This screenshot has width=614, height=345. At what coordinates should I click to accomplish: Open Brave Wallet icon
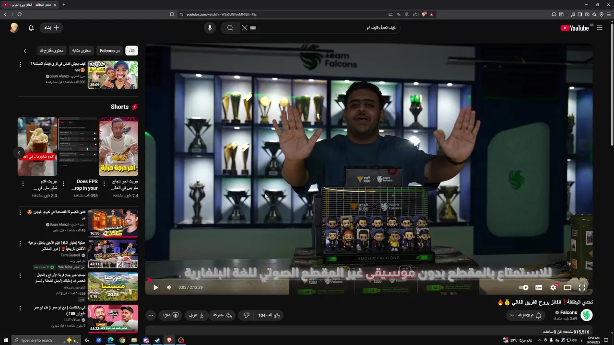click(x=587, y=14)
